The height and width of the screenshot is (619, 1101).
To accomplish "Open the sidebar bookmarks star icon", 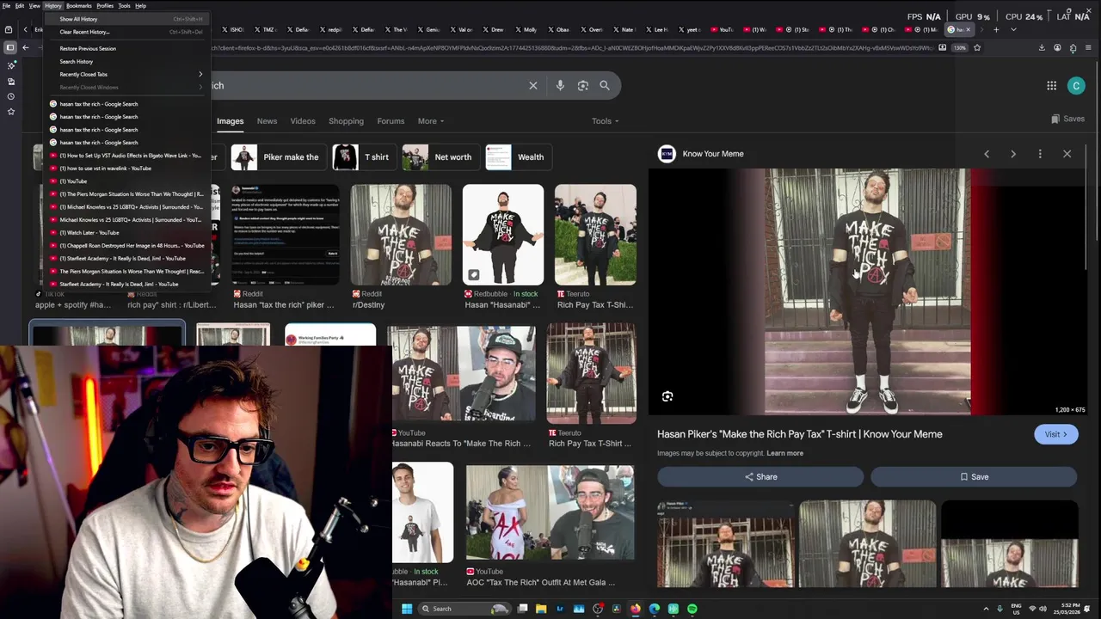I will point(10,112).
